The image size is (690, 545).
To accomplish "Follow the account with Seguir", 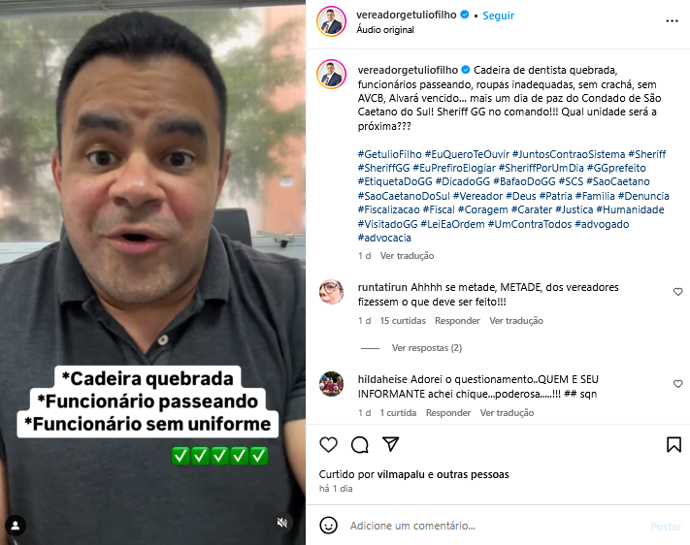I will coord(498,16).
